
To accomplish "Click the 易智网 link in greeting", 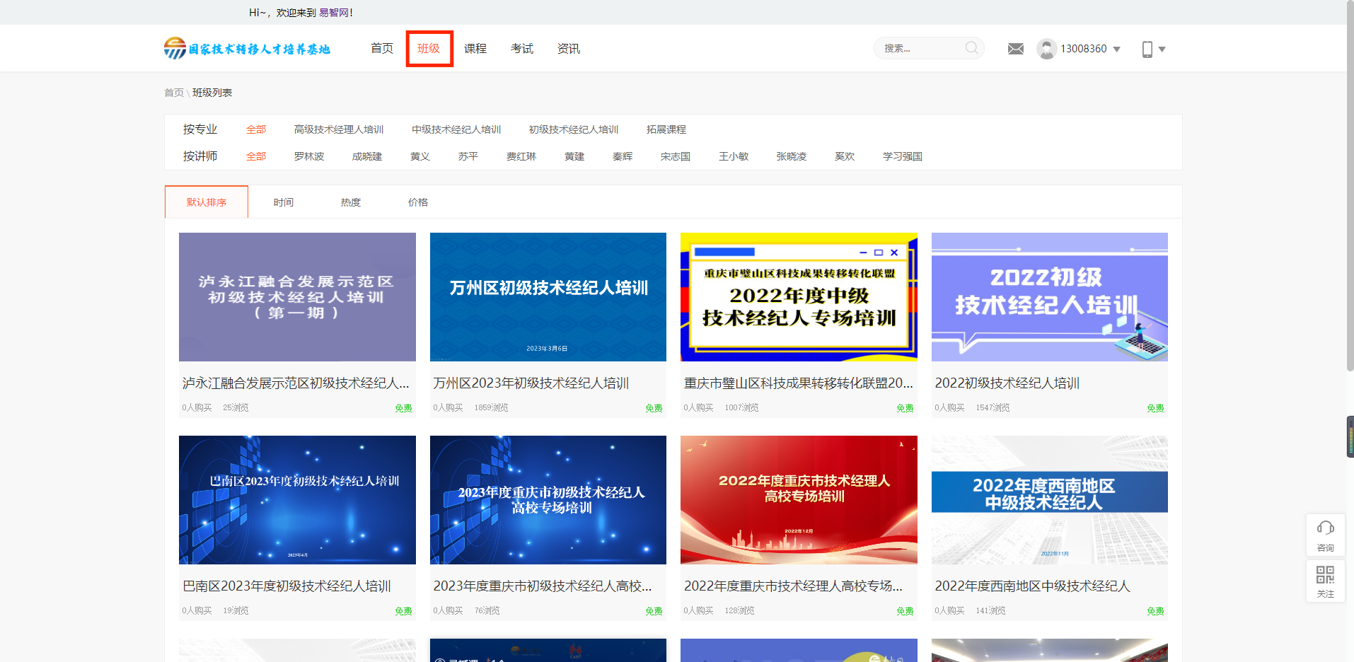I will 334,12.
